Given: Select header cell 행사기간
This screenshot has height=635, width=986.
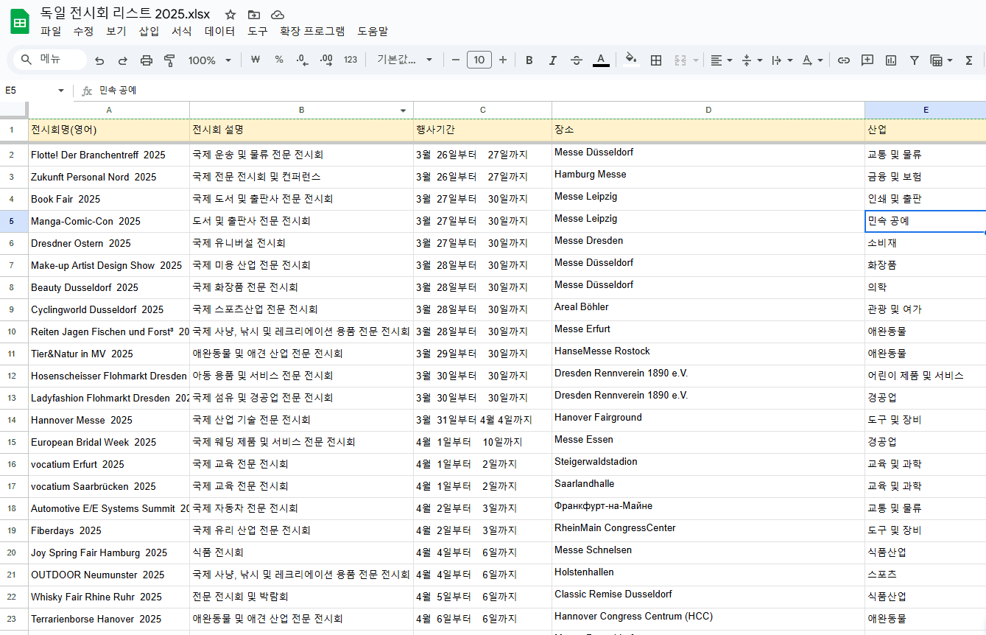Looking at the screenshot, I should tap(482, 130).
